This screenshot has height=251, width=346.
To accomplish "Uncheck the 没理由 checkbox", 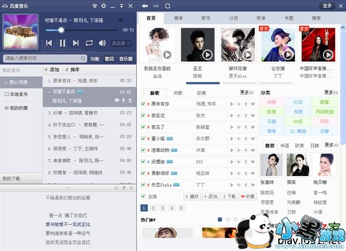I will click(143, 162).
